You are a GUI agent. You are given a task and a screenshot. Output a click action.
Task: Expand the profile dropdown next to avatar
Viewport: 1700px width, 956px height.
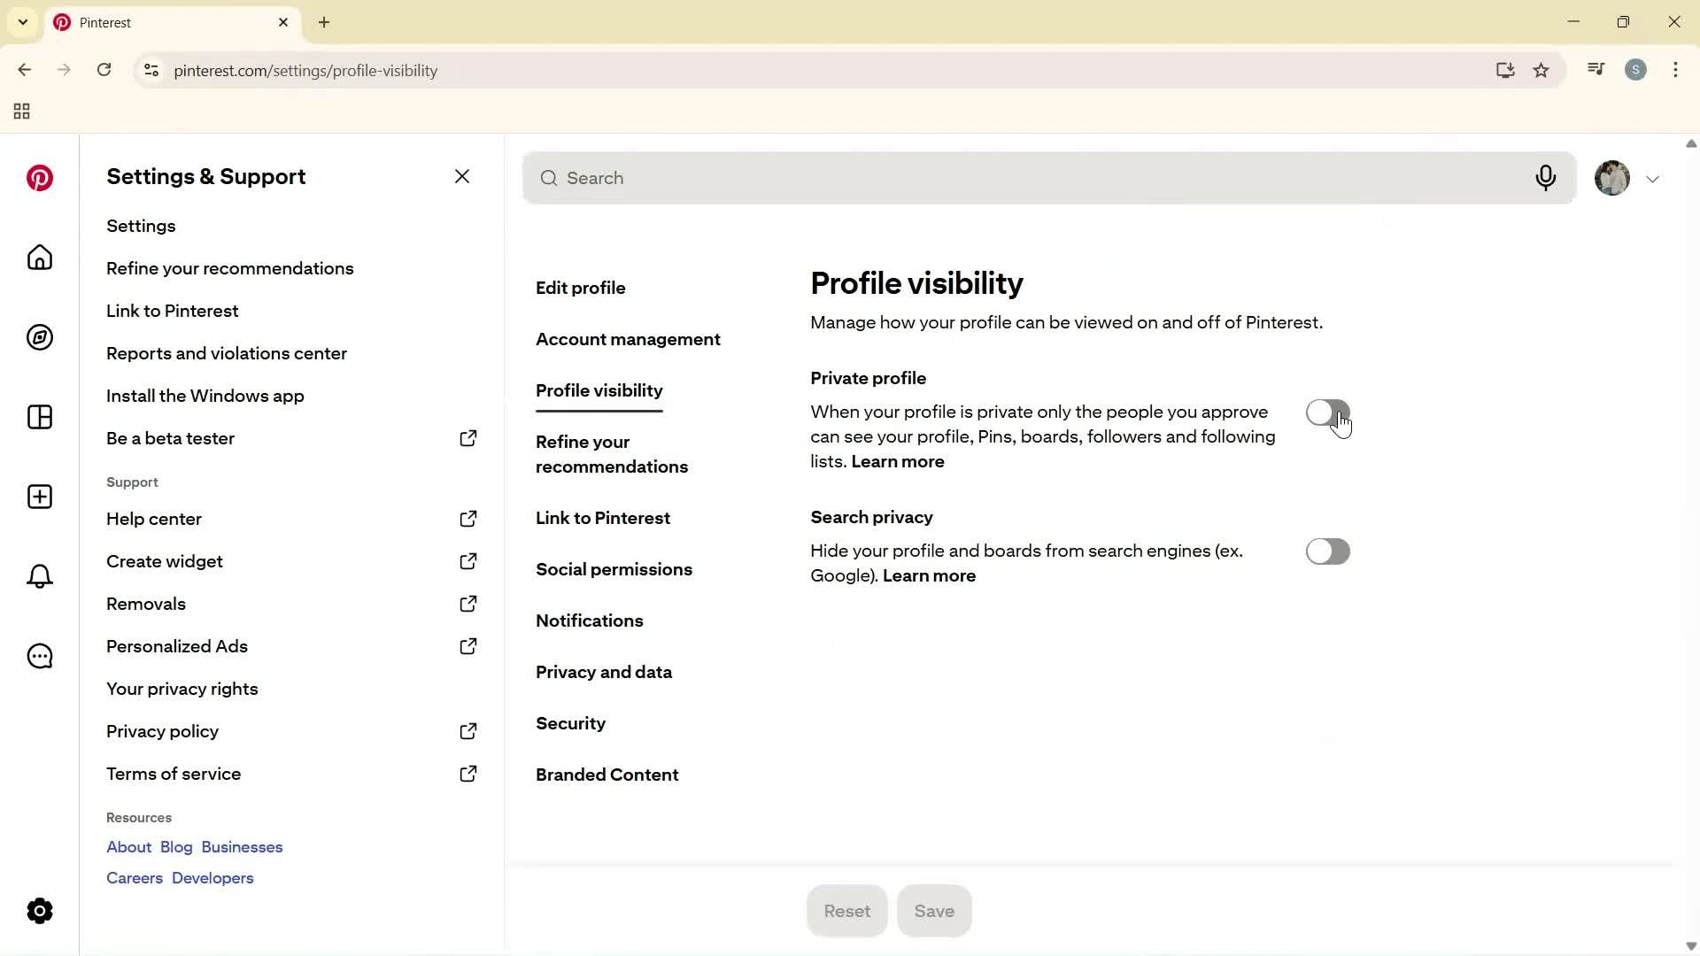tap(1652, 178)
